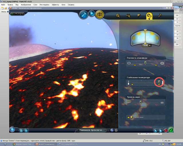This screenshot has width=183, height=146.
Task: Open the second terraform tools tab icon
Action: pyautogui.click(x=128, y=16)
